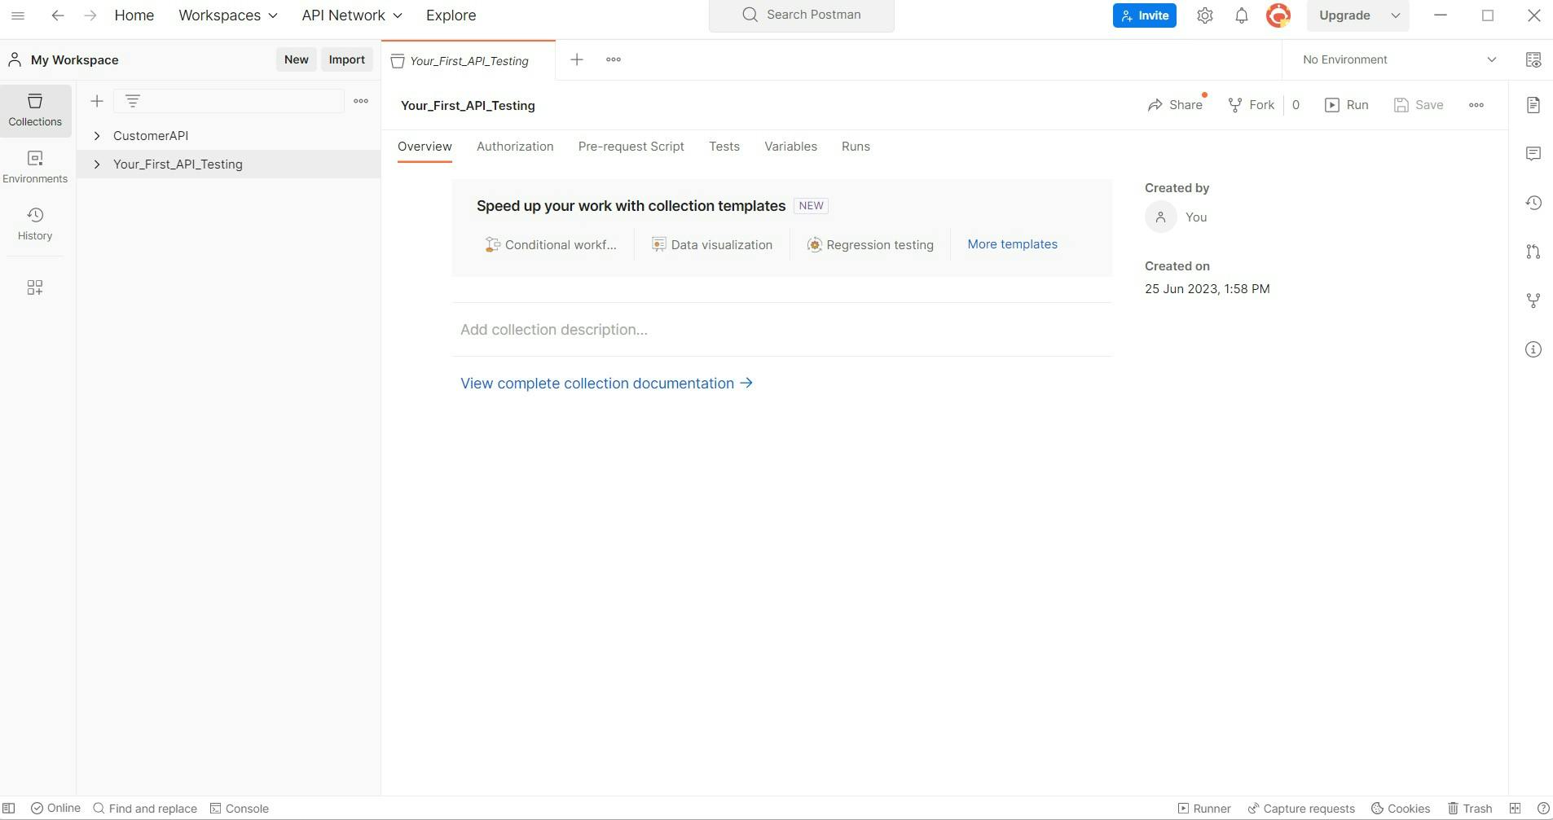Click the Upgrade button
1553x820 pixels.
(x=1344, y=15)
